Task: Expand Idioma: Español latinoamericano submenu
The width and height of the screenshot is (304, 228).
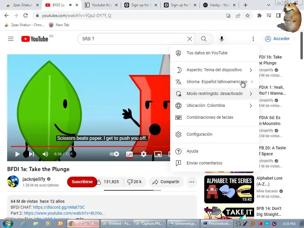Action: click(215, 82)
